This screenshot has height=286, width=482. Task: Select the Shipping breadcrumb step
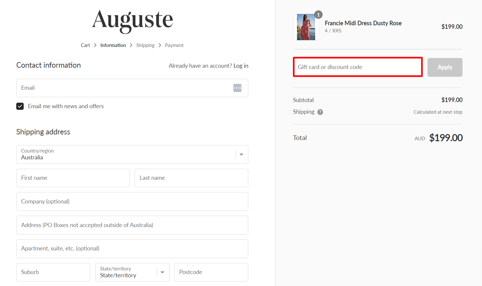click(145, 45)
